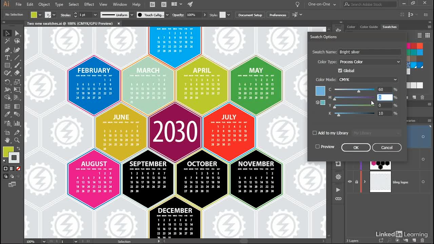Open the zoom level dropdown
Screen dimensions: 434x244
tap(44, 241)
